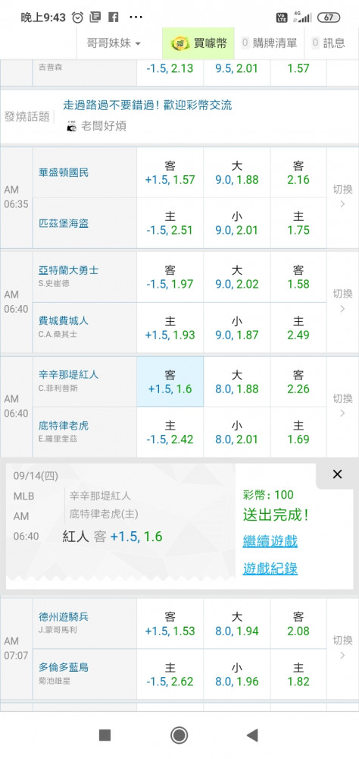Open hot topic 走過路過不要錯過 post
This screenshot has width=359, height=759.
tap(148, 105)
